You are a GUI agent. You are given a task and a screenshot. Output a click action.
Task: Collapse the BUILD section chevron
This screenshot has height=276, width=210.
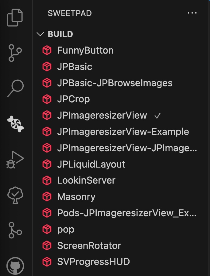point(40,34)
